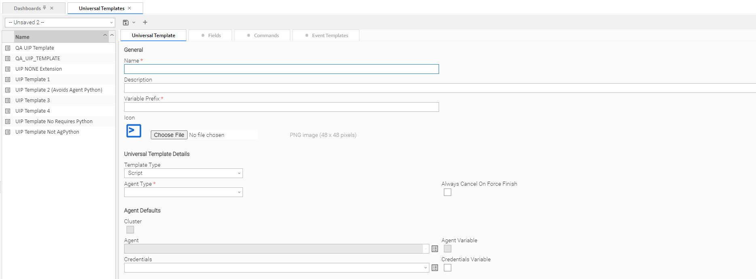The height and width of the screenshot is (279, 756).
Task: Open the Agent details icon beside Agent field
Action: pyautogui.click(x=435, y=249)
